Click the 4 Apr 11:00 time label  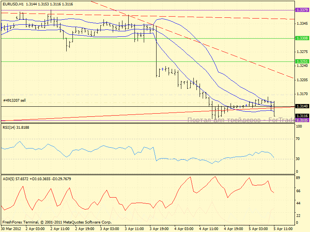click(x=209, y=229)
